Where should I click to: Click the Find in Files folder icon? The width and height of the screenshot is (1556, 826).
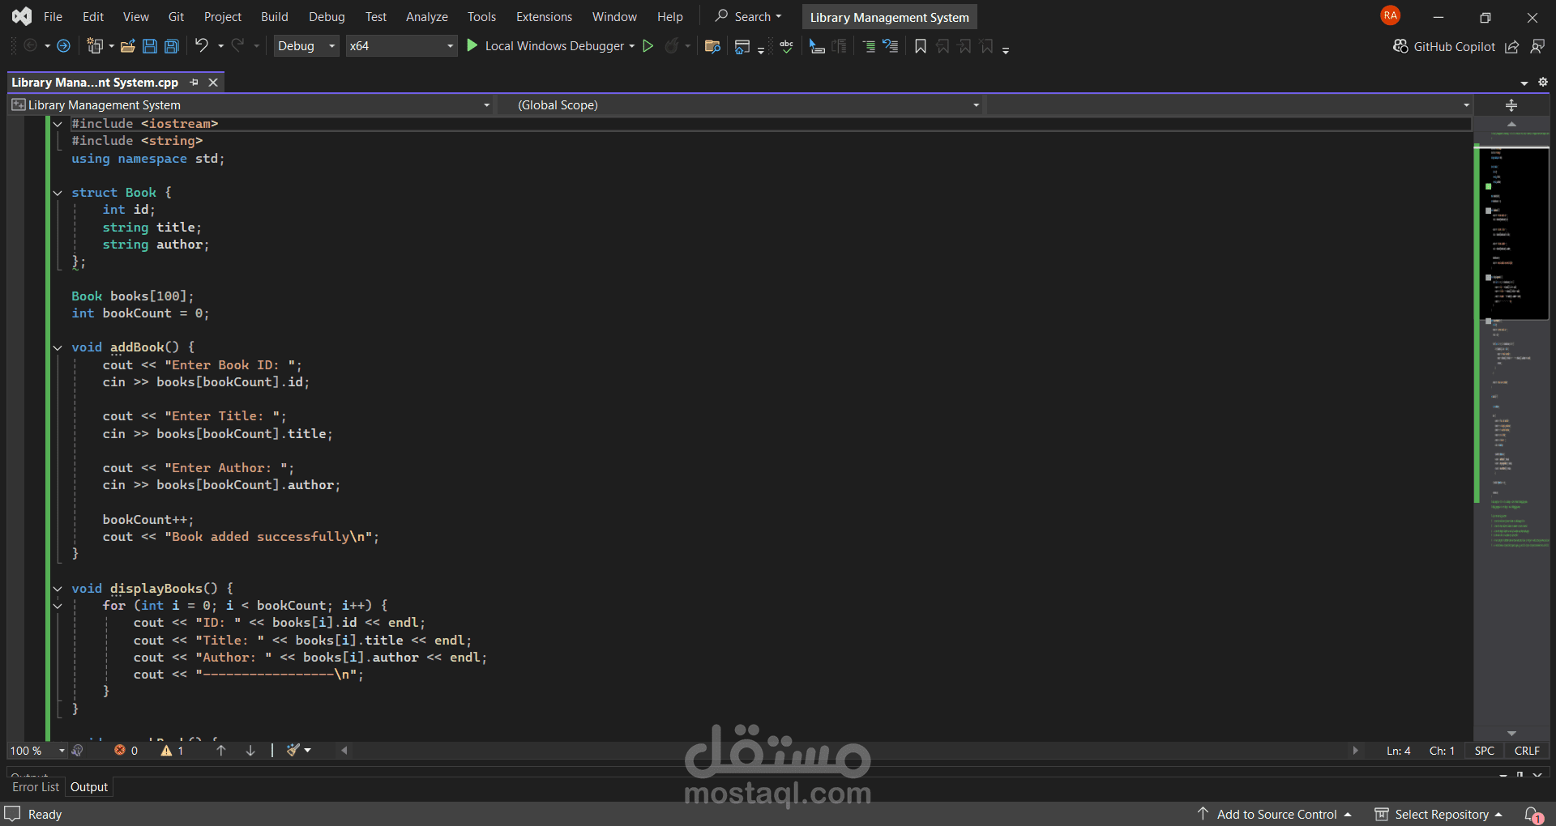pyautogui.click(x=713, y=46)
